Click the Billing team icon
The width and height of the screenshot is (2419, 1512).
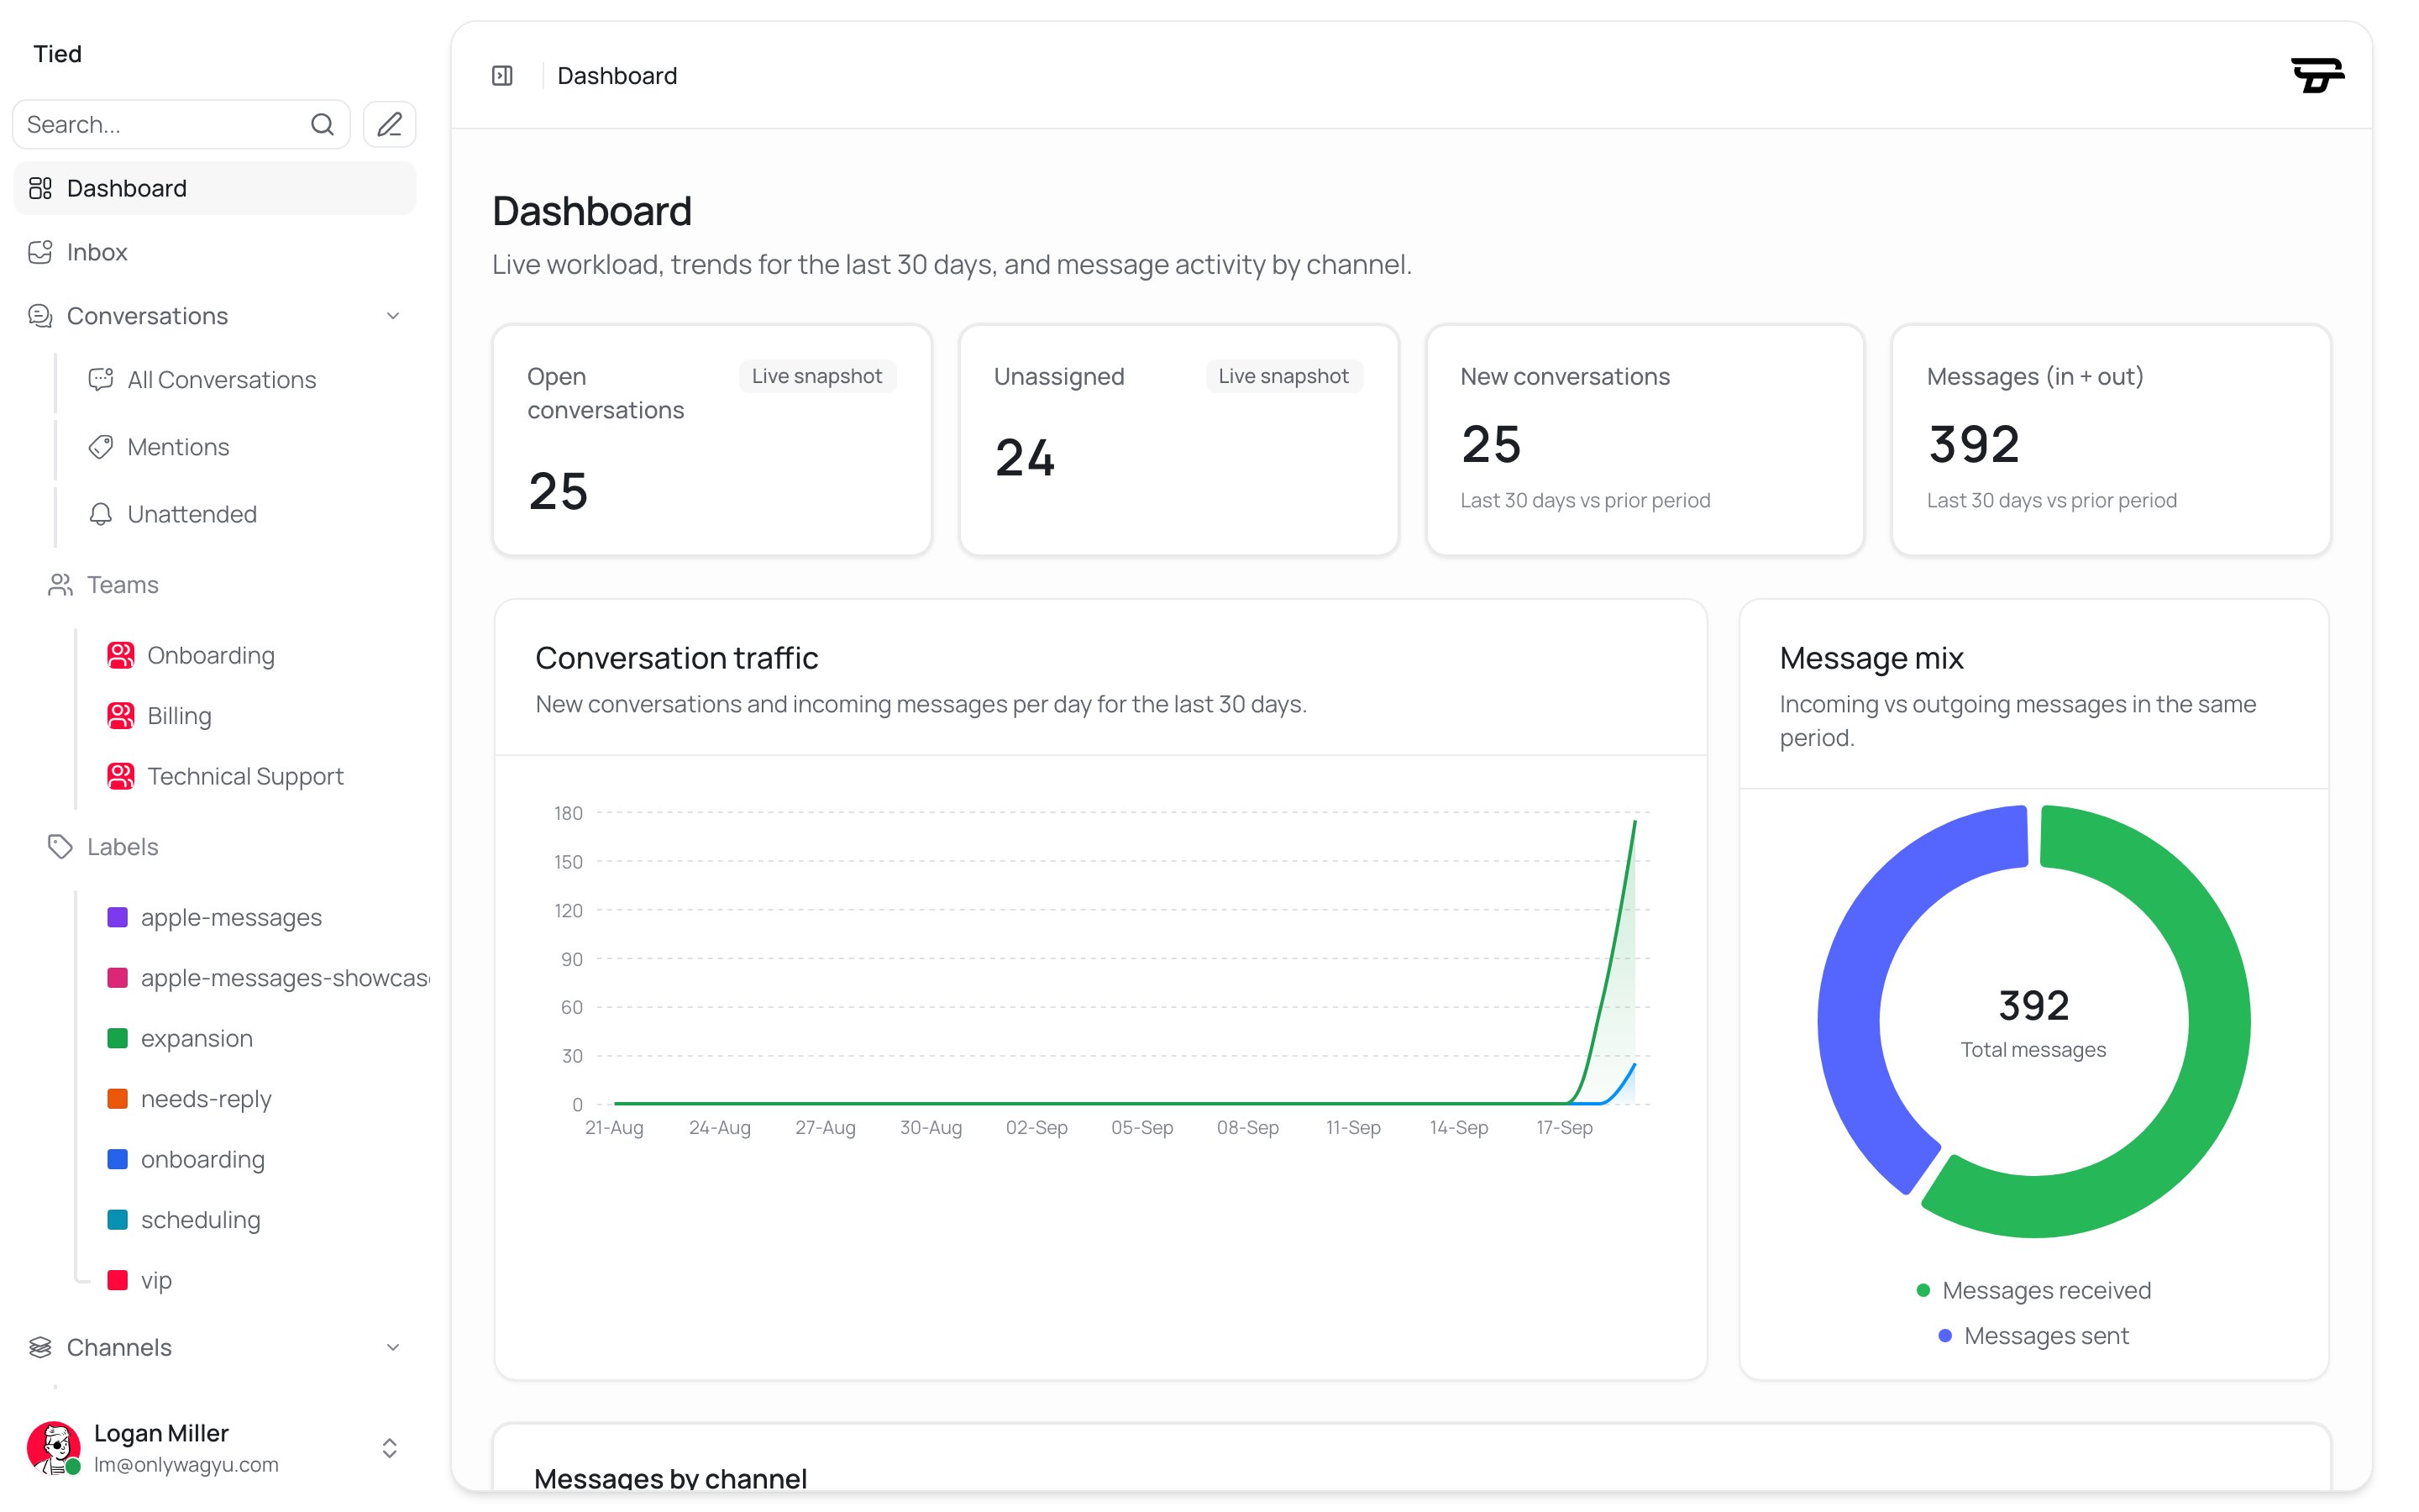(121, 716)
